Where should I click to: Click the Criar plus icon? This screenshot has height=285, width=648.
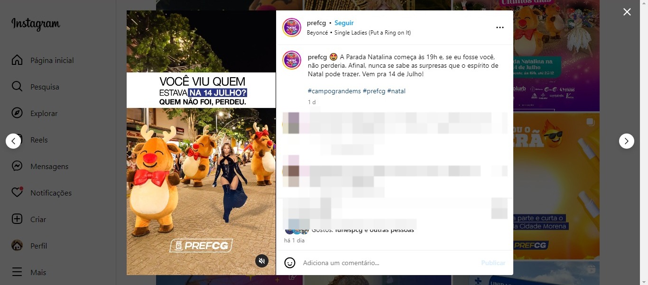(x=17, y=219)
